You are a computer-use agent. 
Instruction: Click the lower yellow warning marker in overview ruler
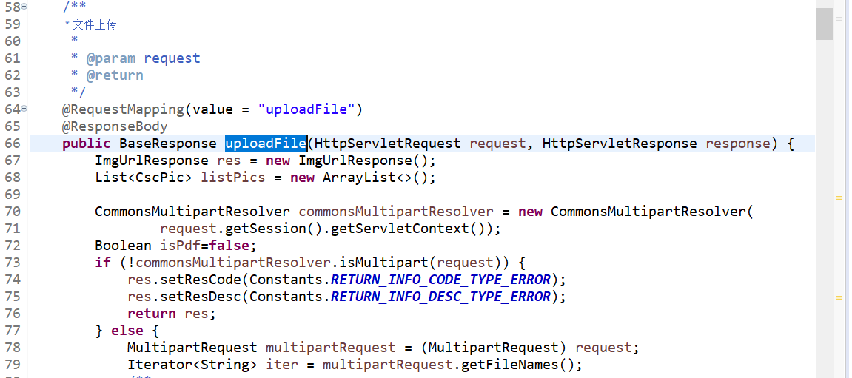tap(839, 297)
